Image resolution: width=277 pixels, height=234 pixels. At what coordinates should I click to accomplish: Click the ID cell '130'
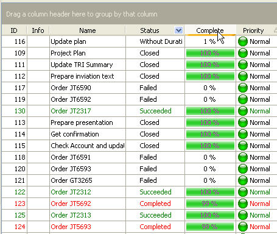pos(14,111)
